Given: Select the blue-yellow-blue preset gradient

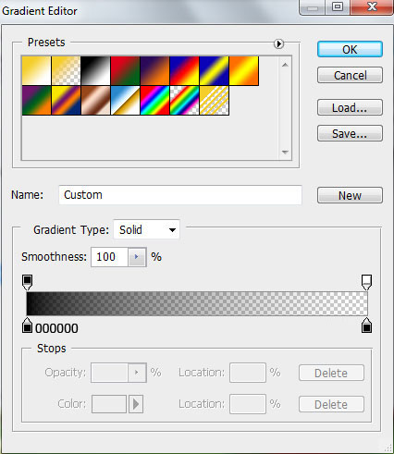Looking at the screenshot, I should click(x=214, y=70).
